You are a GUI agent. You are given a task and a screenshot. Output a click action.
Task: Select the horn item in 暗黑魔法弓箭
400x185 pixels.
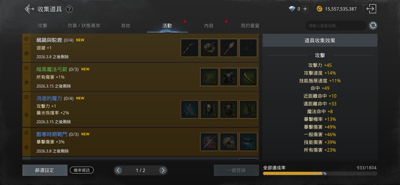click(248, 77)
